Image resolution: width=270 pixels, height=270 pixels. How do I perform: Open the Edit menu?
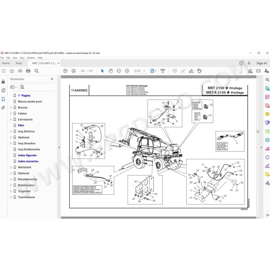pyautogui.click(x=8, y=58)
